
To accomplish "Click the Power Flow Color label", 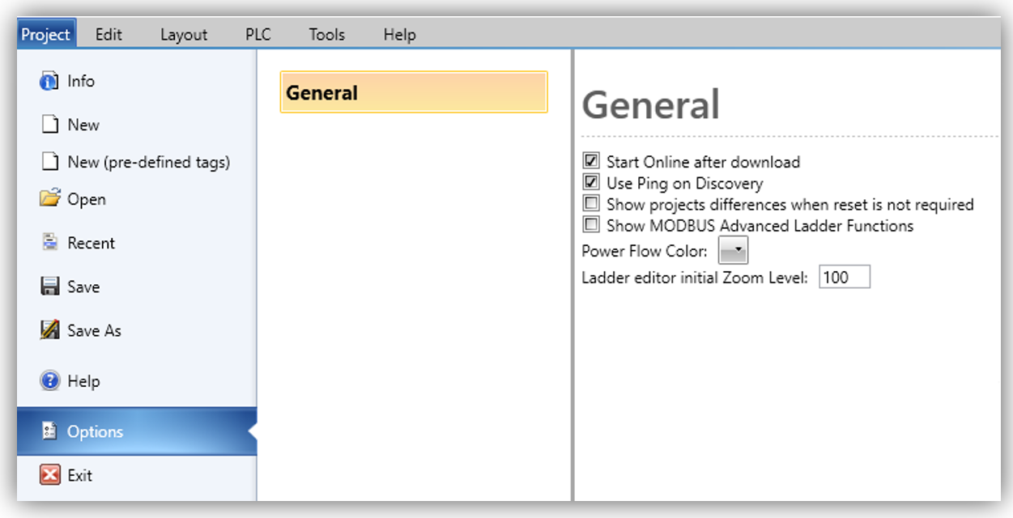I will point(645,251).
